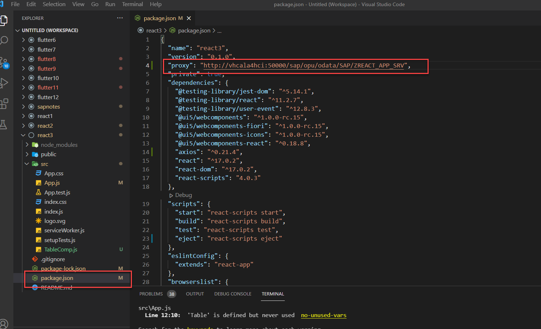Collapse the react3 folder
The height and width of the screenshot is (329, 541).
23,135
